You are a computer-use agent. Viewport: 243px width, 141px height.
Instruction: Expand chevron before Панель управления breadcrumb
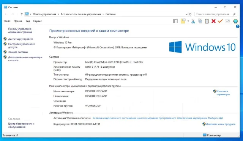[30, 14]
